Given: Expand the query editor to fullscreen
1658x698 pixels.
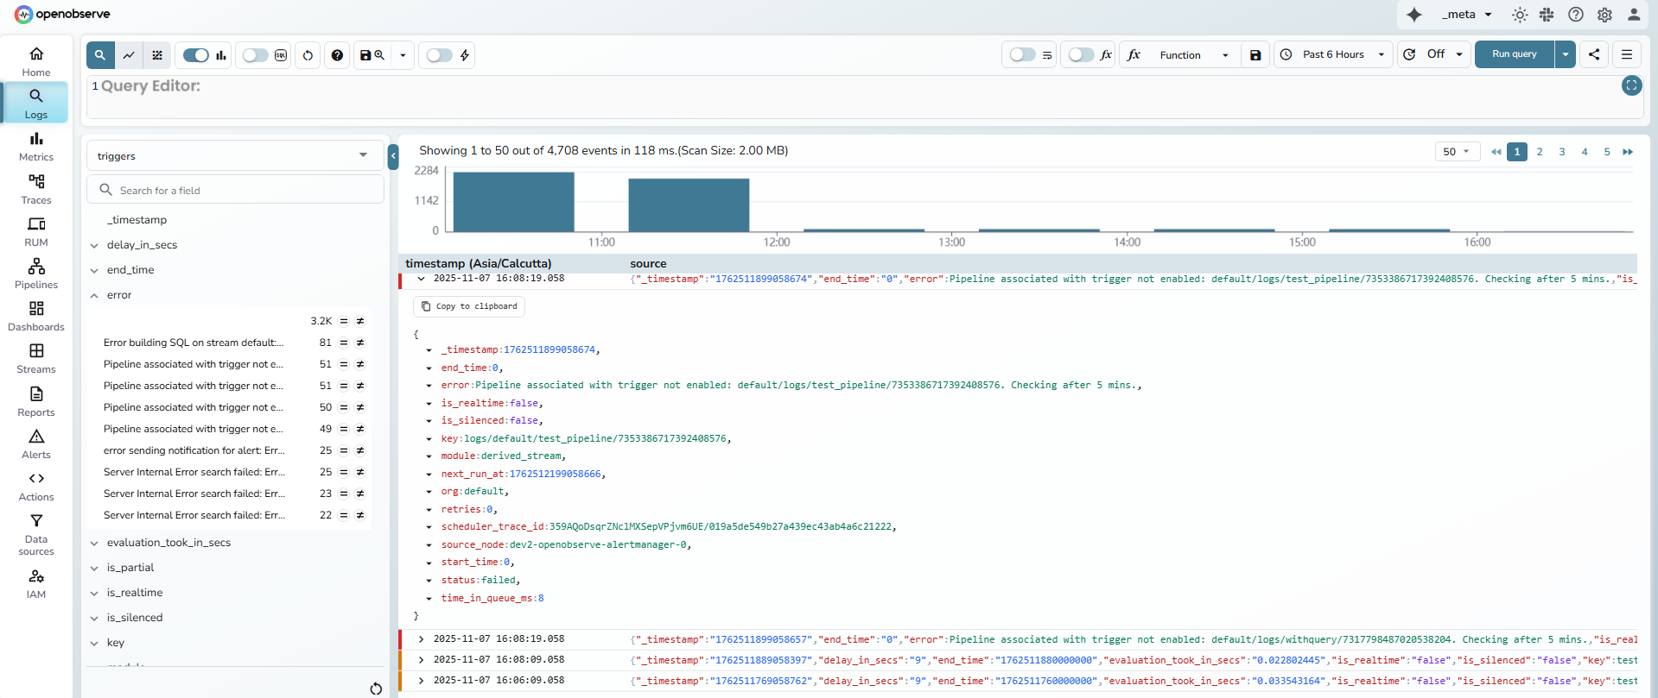Looking at the screenshot, I should click(1631, 85).
